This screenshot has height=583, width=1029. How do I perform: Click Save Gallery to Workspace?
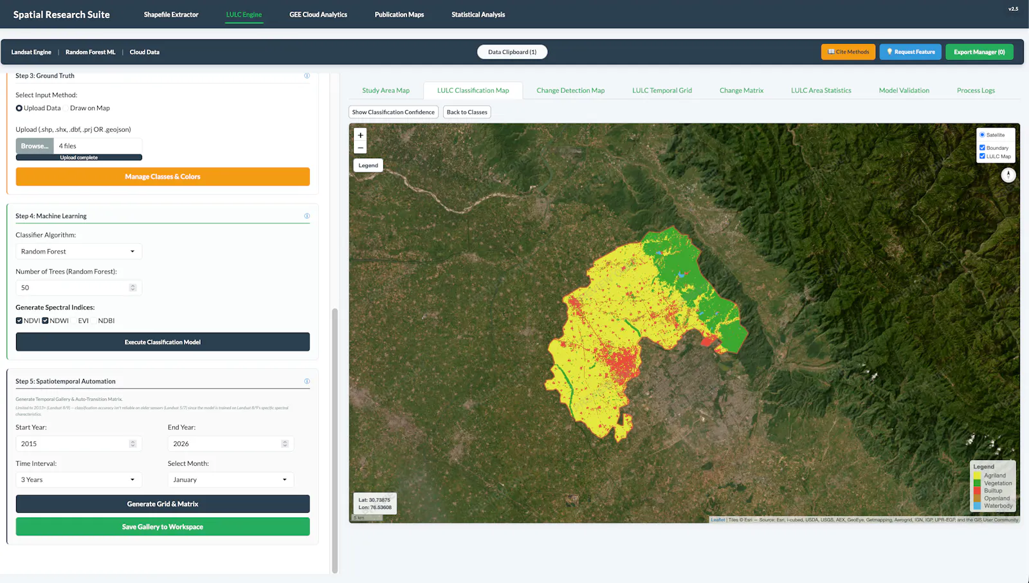pyautogui.click(x=163, y=527)
